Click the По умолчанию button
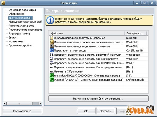 [x=22, y=111]
